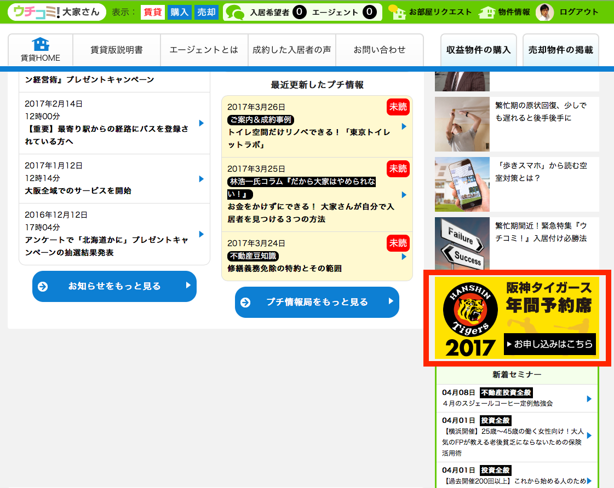Click プチ情報局をもっと見る button

click(317, 302)
